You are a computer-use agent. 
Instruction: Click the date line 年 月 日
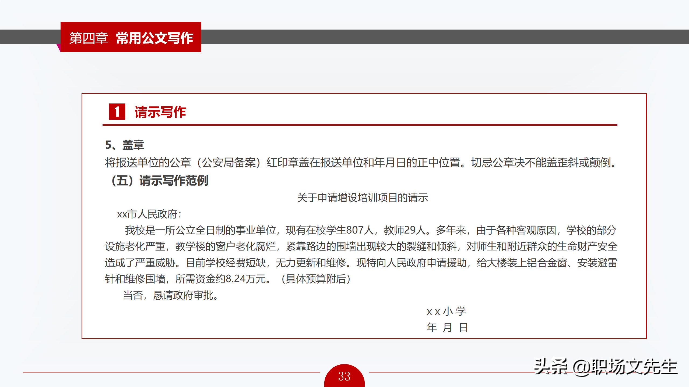447,327
